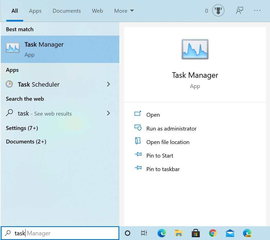Launch File Explorer from the taskbar
This screenshot has width=270, height=240.
[x=179, y=233]
